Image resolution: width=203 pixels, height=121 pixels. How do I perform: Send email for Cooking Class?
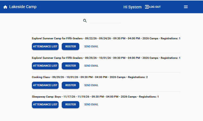91,85
